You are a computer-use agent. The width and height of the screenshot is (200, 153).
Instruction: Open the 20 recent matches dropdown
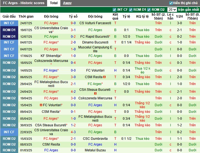click(x=172, y=10)
